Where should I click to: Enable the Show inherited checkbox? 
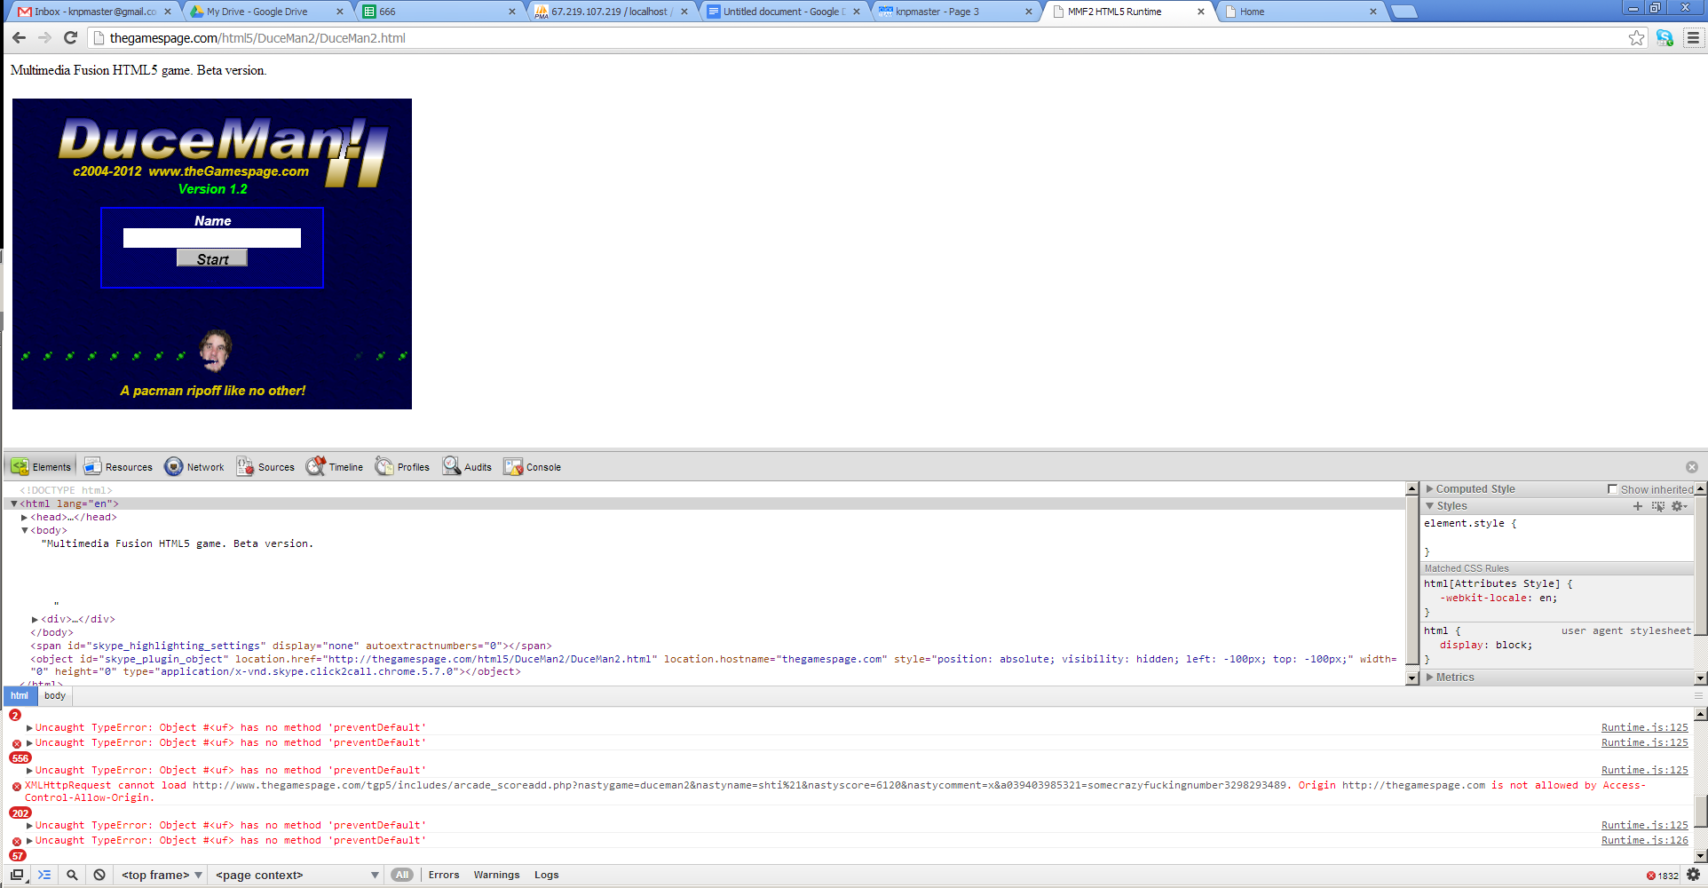click(x=1613, y=489)
